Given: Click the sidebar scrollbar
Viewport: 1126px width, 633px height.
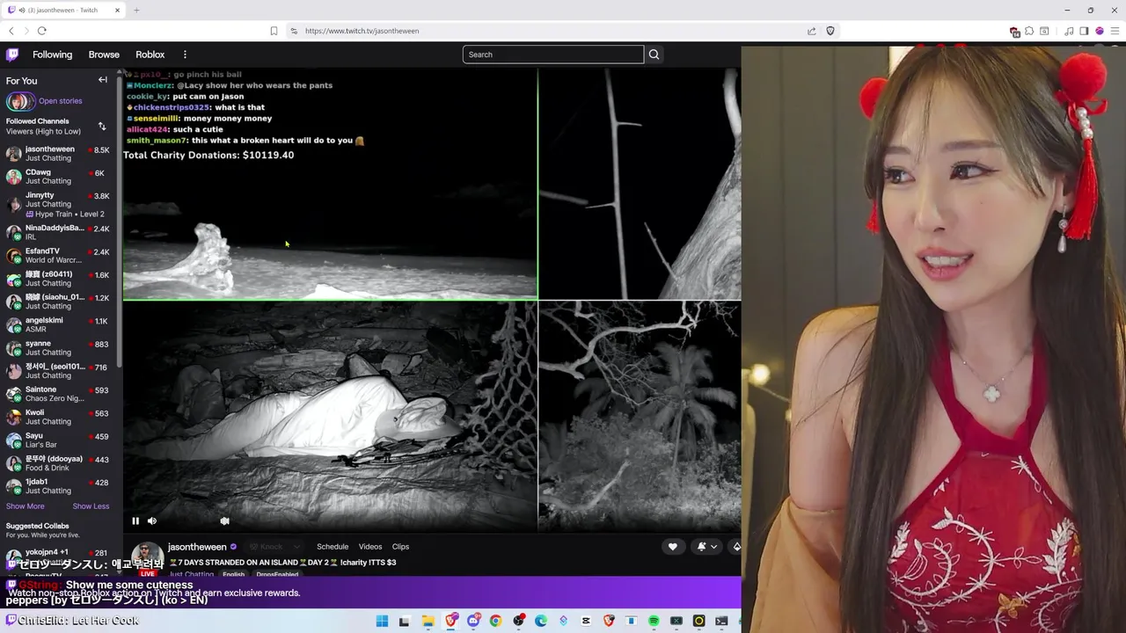Looking at the screenshot, I should tap(119, 220).
